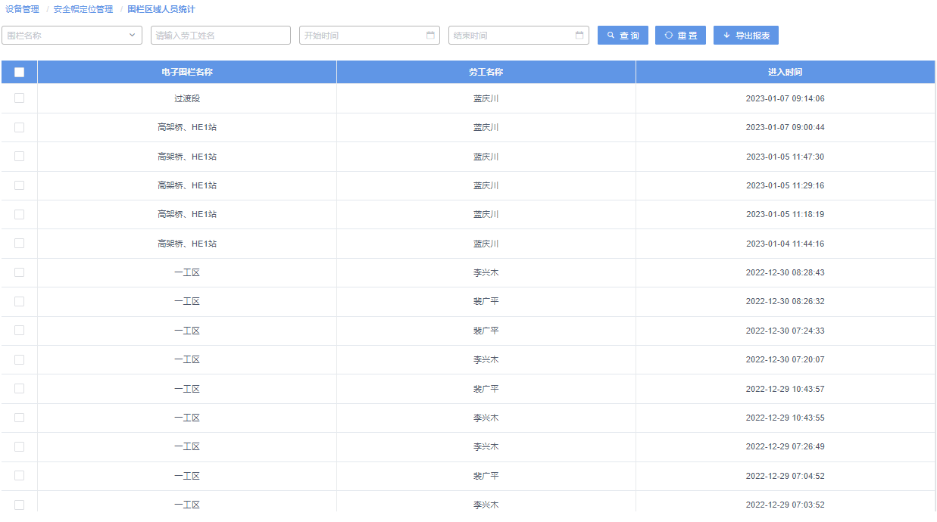Open the 围栏名称 dropdown
Screen dimensions: 937x522
(x=68, y=36)
